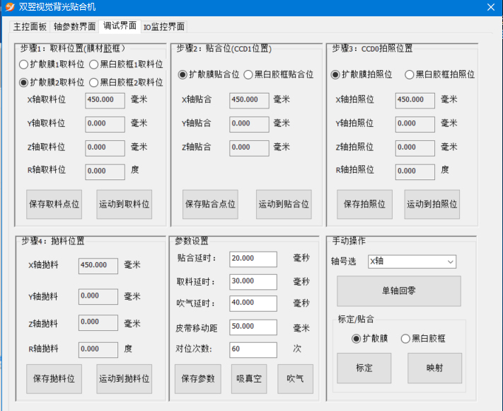Viewport: 503px width, 411px height.
Task: Click the 保存取料点位 button
Action: (54, 204)
